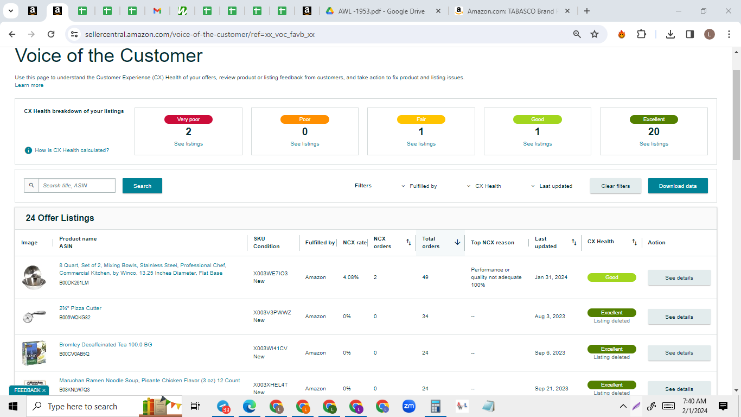See listings under Excellent

coord(654,144)
